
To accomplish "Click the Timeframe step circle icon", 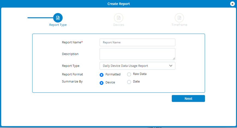I will (179, 18).
